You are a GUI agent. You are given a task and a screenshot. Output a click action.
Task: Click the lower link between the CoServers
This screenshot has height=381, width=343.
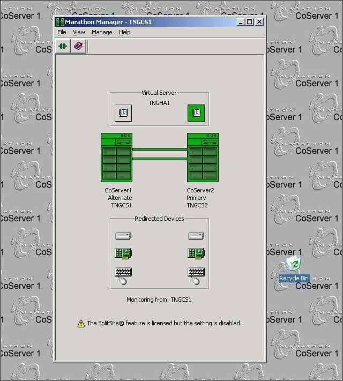pyautogui.click(x=160, y=159)
